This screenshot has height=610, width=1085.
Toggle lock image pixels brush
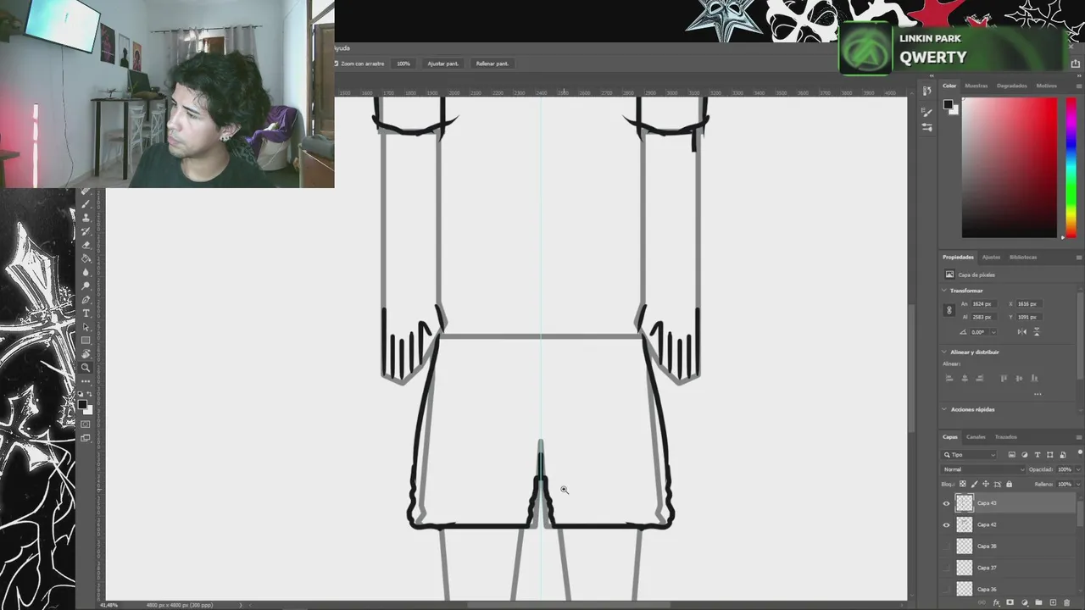tap(974, 485)
